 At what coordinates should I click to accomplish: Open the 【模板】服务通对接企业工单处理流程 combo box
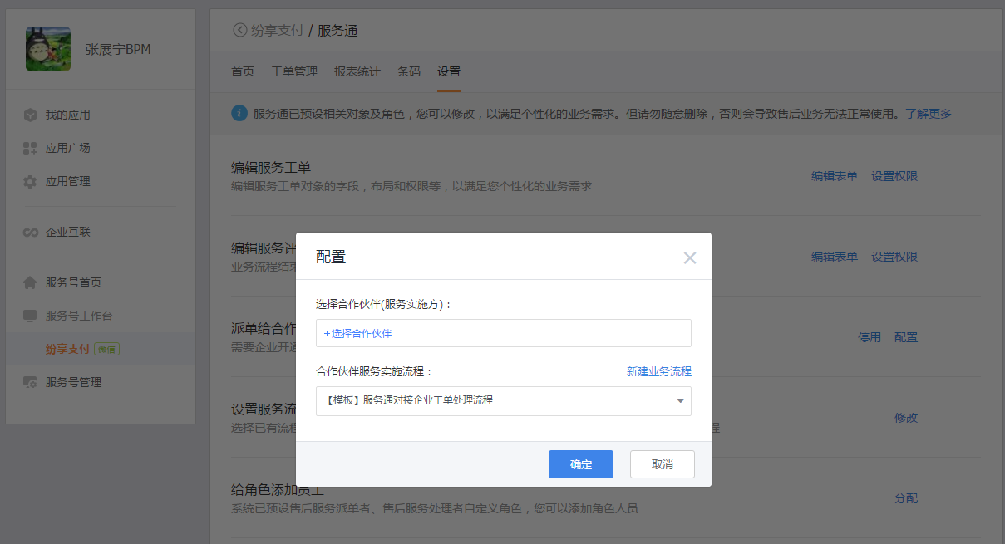click(x=495, y=401)
